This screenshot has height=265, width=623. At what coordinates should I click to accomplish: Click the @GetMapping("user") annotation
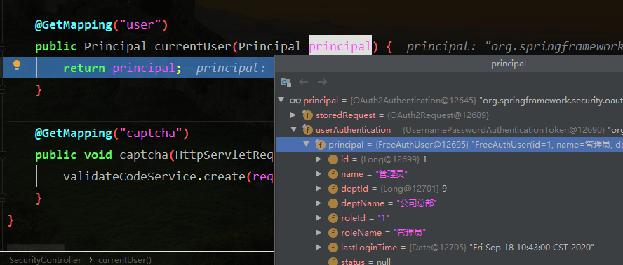[x=102, y=25]
